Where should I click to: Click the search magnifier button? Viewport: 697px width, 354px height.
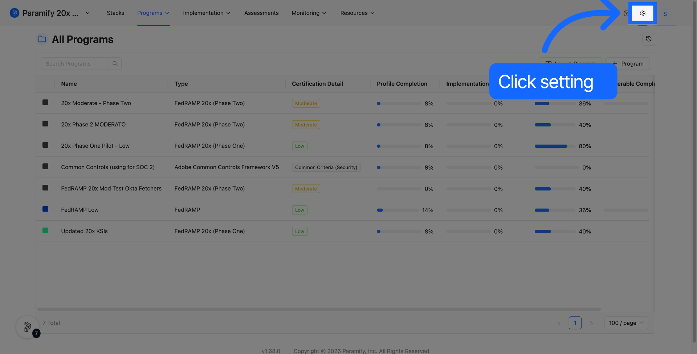click(x=115, y=63)
